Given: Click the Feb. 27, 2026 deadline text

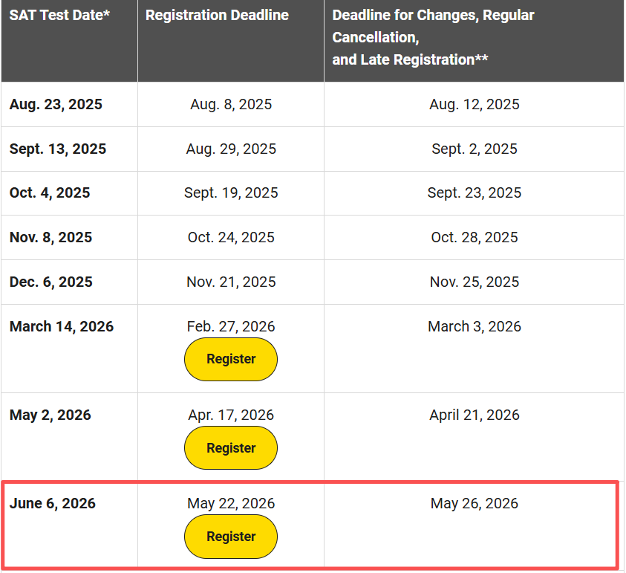Looking at the screenshot, I should point(231,326).
